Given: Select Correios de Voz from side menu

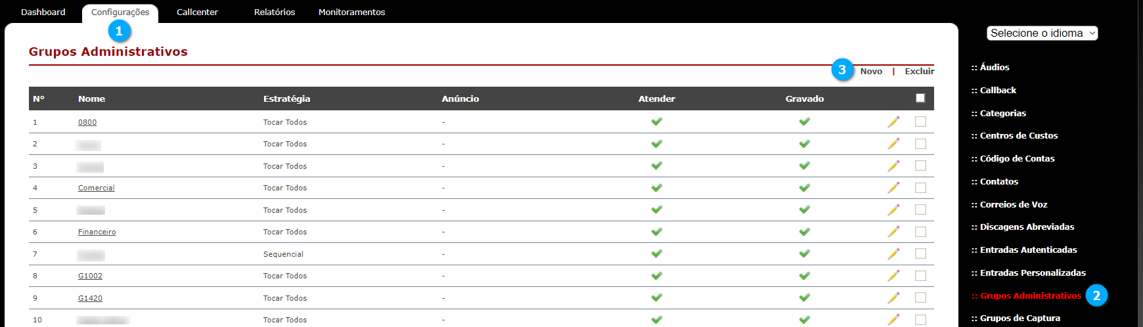Looking at the screenshot, I should (x=1009, y=204).
